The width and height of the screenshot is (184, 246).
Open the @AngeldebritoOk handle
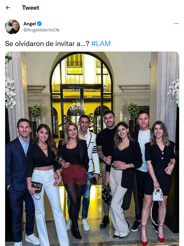coord(41,30)
